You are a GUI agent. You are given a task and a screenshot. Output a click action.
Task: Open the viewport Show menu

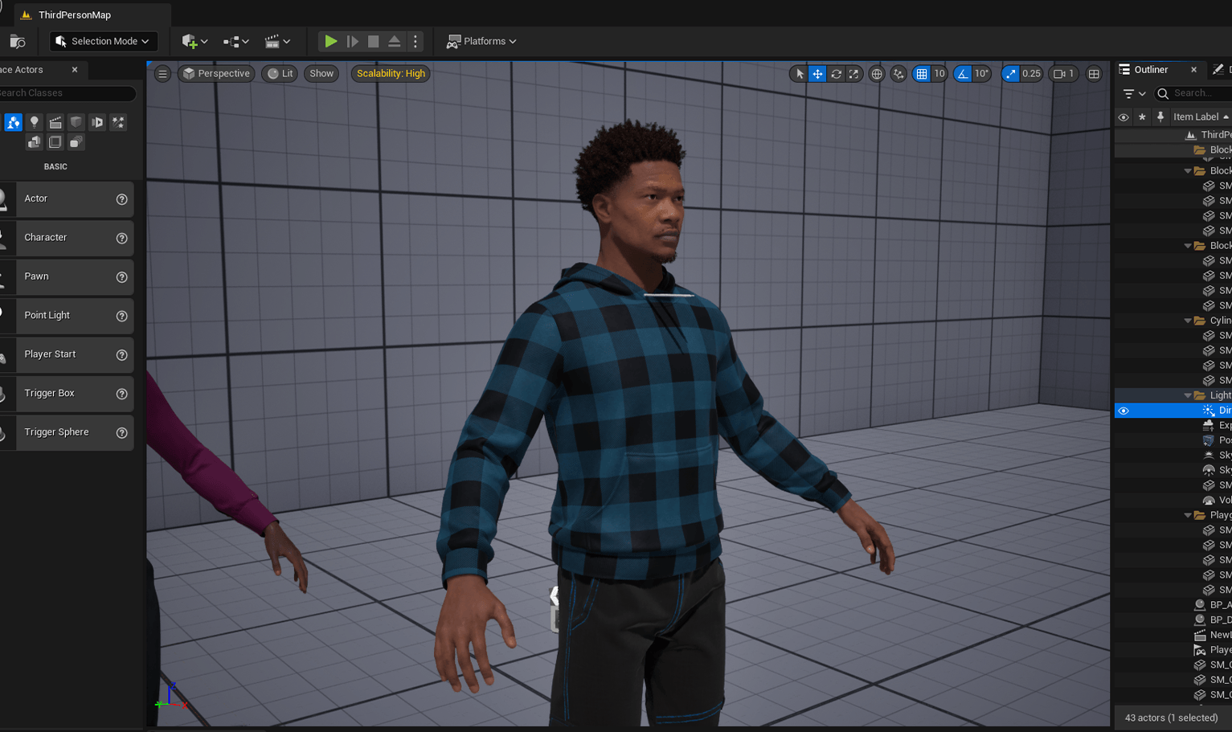pos(321,73)
